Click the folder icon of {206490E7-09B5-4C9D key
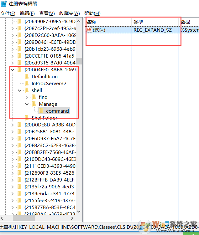The width and height of the screenshot is (199, 235). [19, 21]
